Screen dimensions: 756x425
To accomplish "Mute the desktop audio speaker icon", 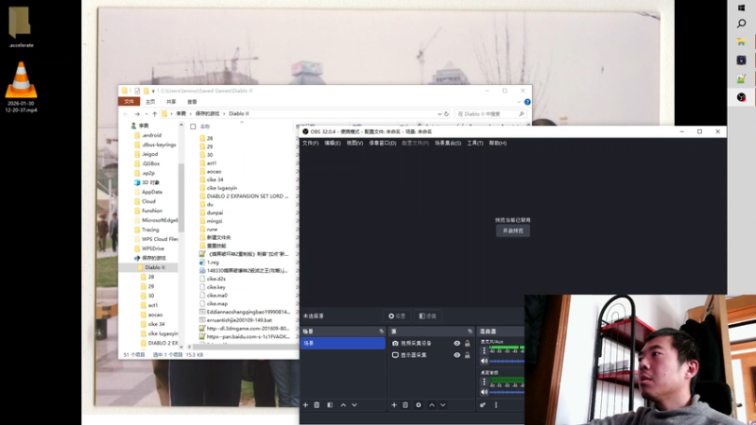I will pos(484,392).
